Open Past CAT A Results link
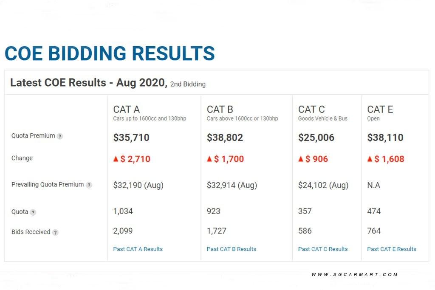Screen dimensions: 435x290 [138, 249]
